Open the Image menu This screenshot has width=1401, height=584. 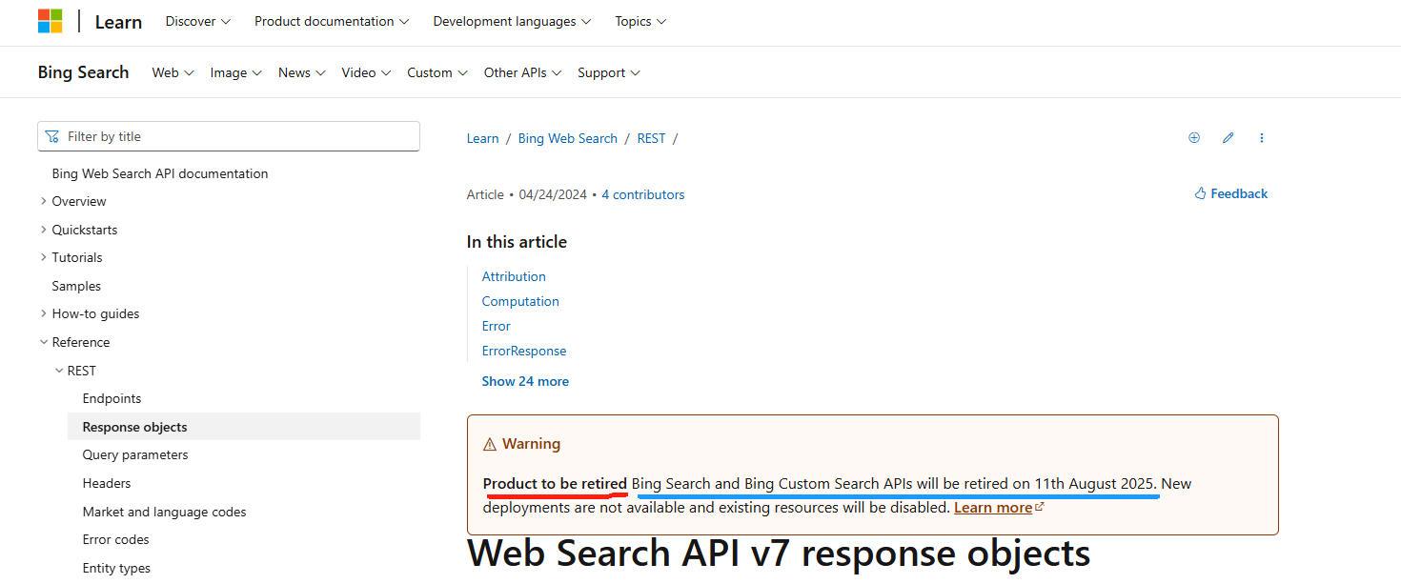236,72
